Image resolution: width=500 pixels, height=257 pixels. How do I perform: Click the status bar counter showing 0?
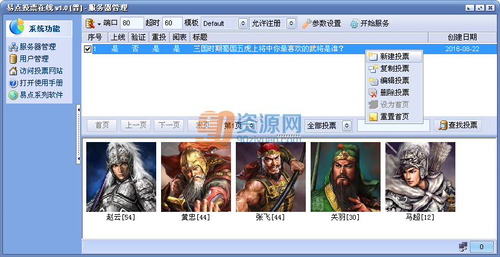click(x=481, y=247)
